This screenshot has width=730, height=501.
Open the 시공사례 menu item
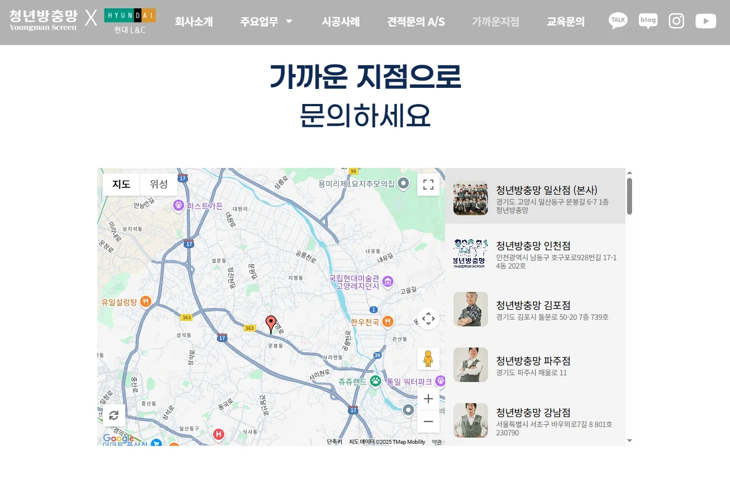pyautogui.click(x=341, y=22)
